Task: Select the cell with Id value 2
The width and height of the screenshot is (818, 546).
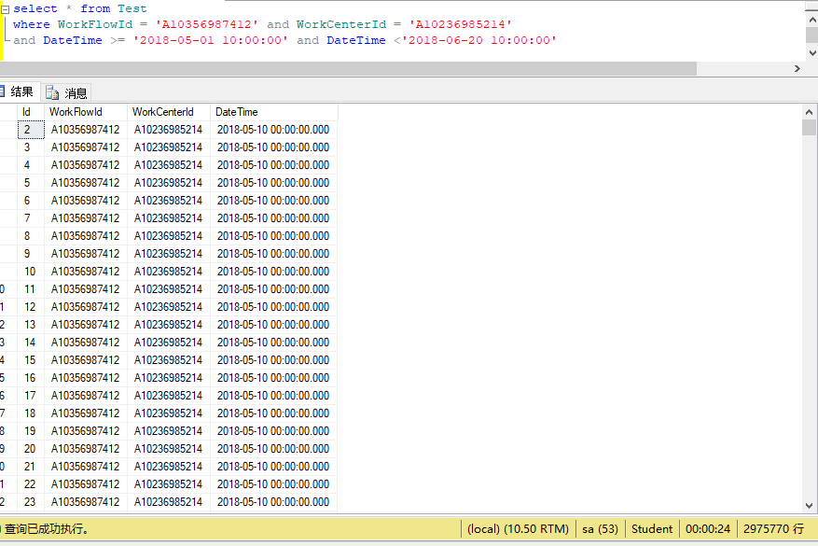Action: click(28, 130)
